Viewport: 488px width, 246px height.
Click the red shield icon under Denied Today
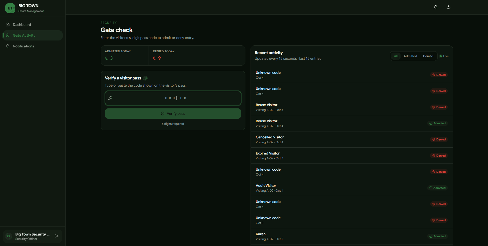pos(155,58)
